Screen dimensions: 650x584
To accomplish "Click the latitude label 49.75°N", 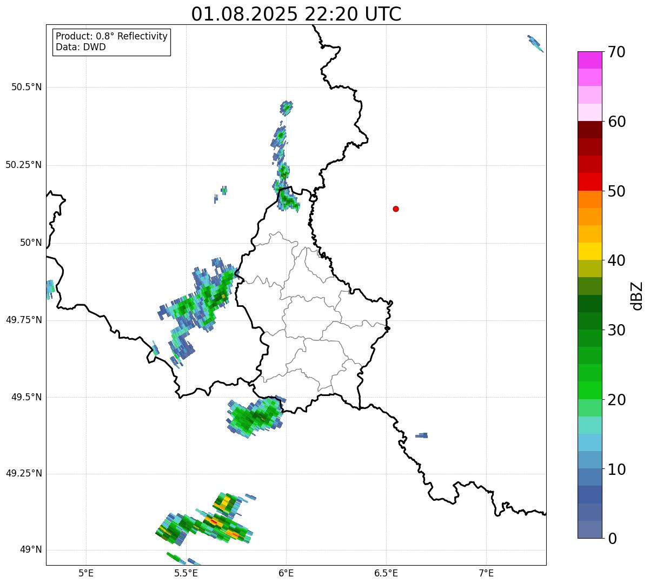I will pos(23,320).
